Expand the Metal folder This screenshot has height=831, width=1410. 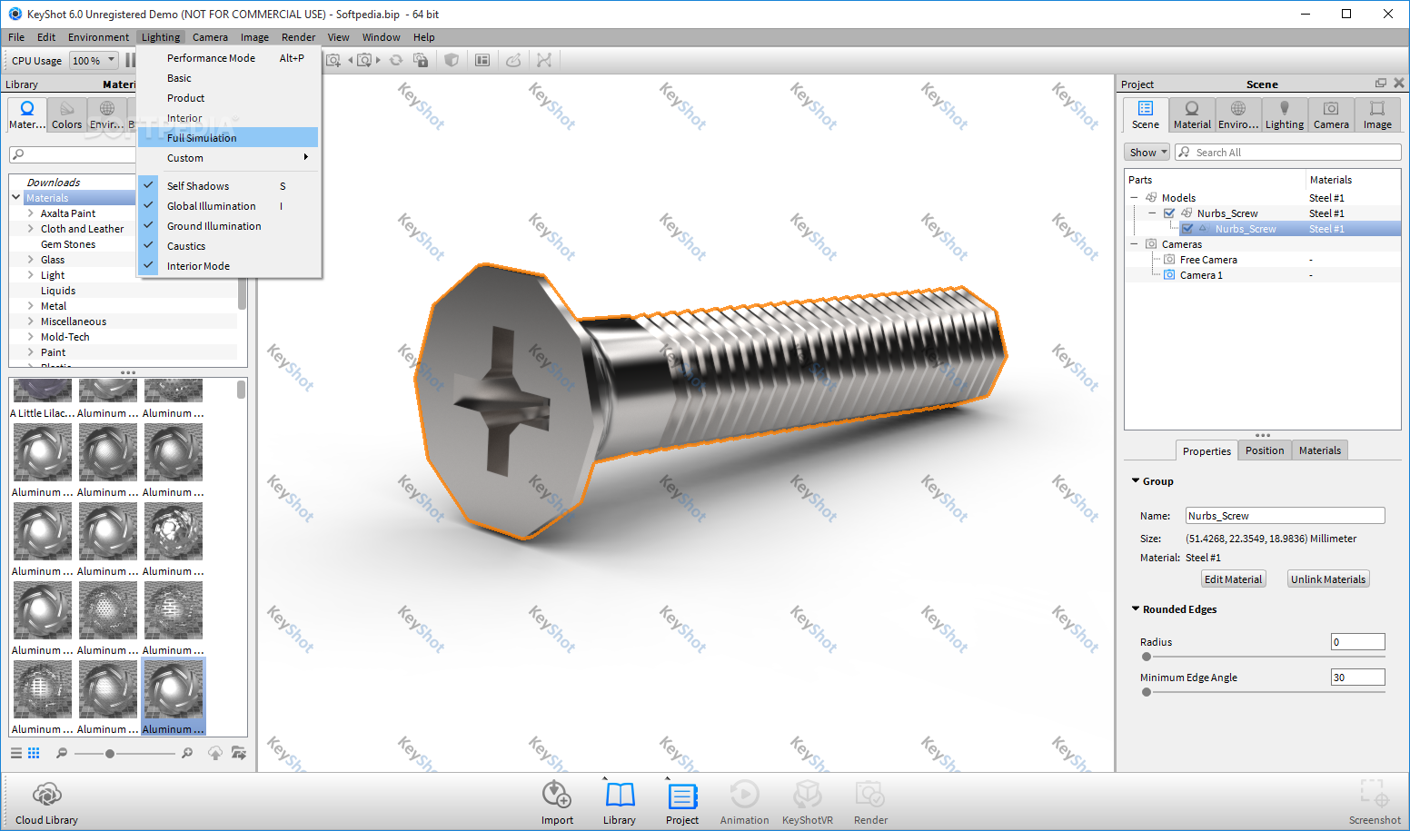point(31,306)
